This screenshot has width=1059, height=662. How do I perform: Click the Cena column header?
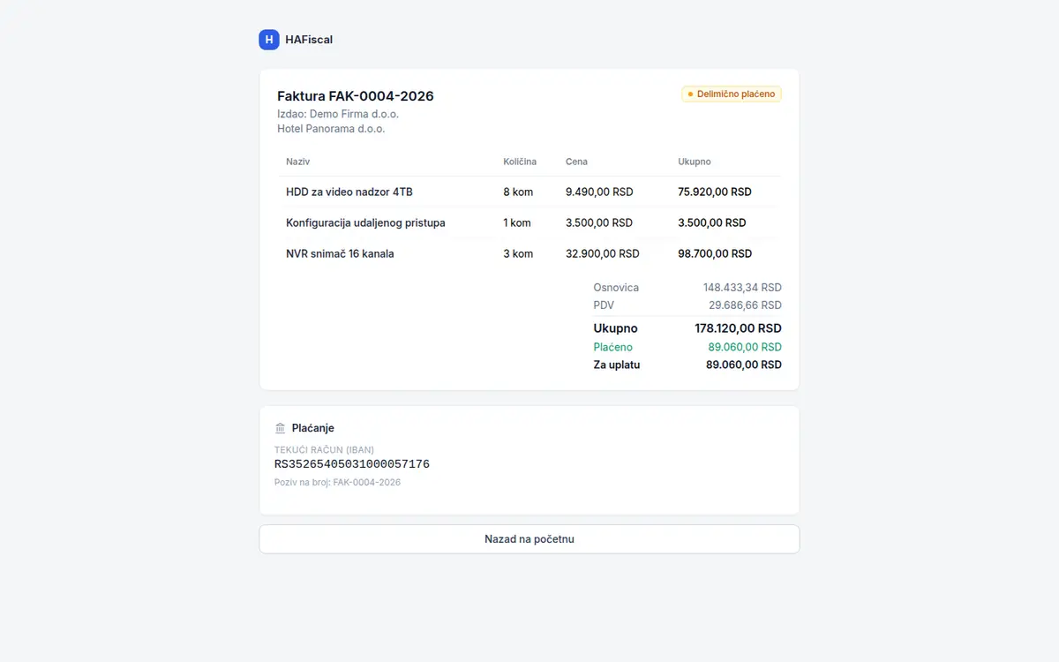576,162
